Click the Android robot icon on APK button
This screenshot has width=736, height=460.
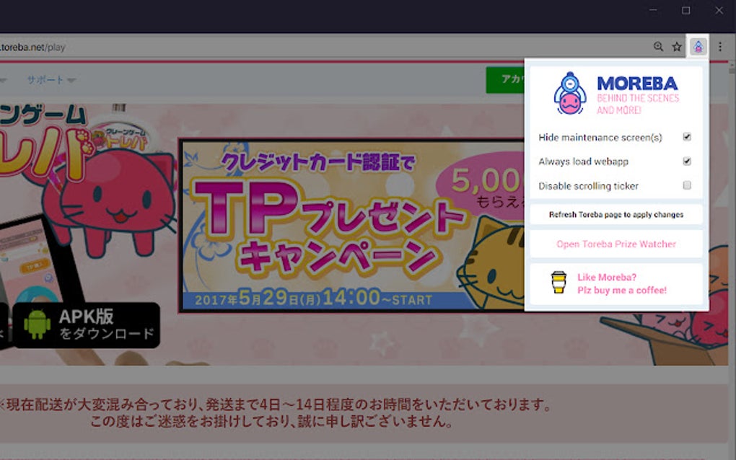click(37, 324)
